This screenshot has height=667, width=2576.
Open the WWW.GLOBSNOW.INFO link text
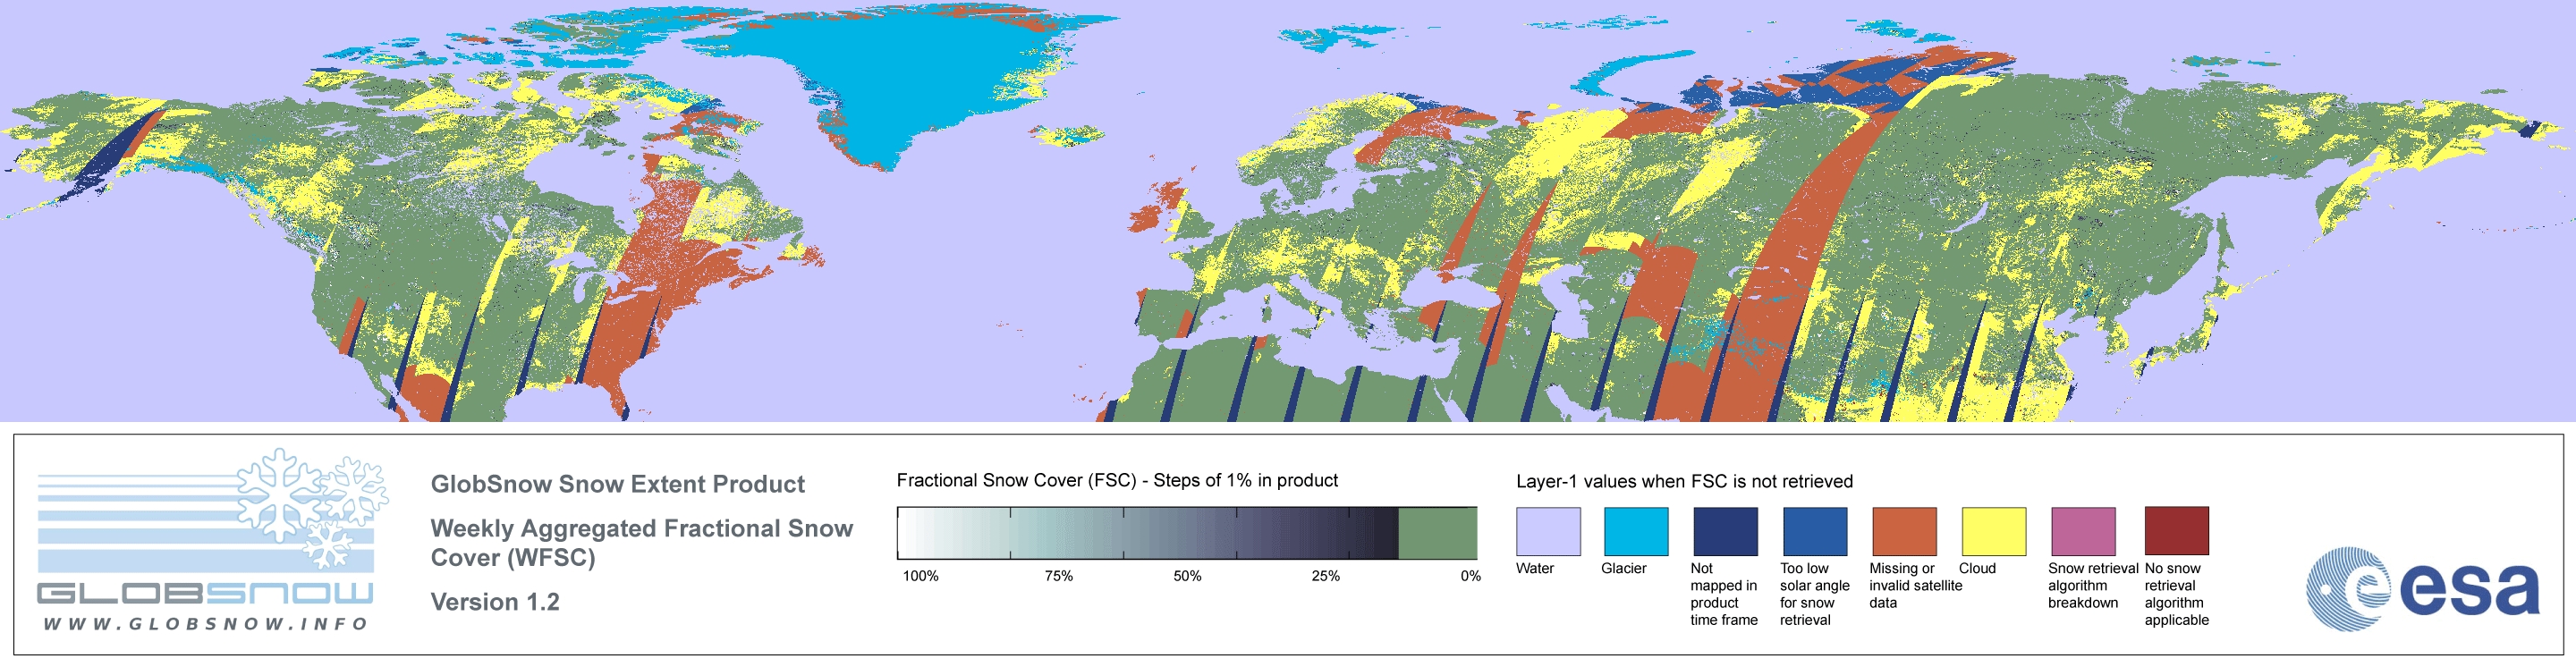coord(206,623)
